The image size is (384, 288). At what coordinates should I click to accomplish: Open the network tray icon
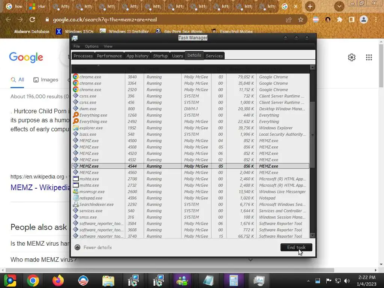[x=338, y=280]
